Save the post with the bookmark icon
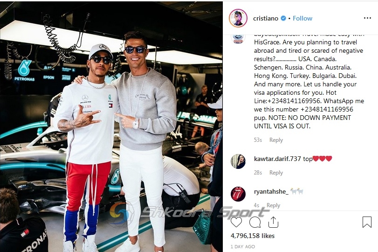378x252 pixels. coord(367,222)
